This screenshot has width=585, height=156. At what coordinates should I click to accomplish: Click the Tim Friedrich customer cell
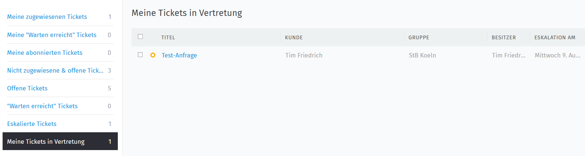click(x=304, y=55)
